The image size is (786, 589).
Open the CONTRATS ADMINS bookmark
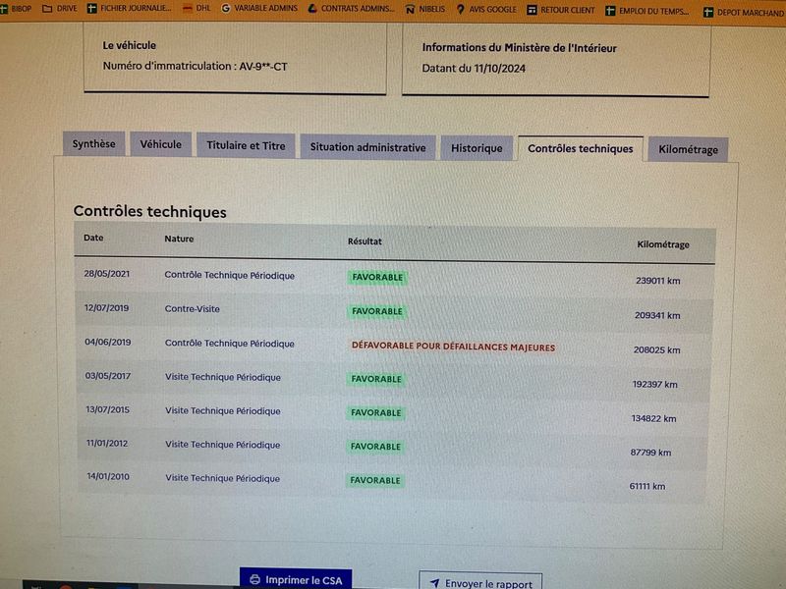[x=351, y=9]
